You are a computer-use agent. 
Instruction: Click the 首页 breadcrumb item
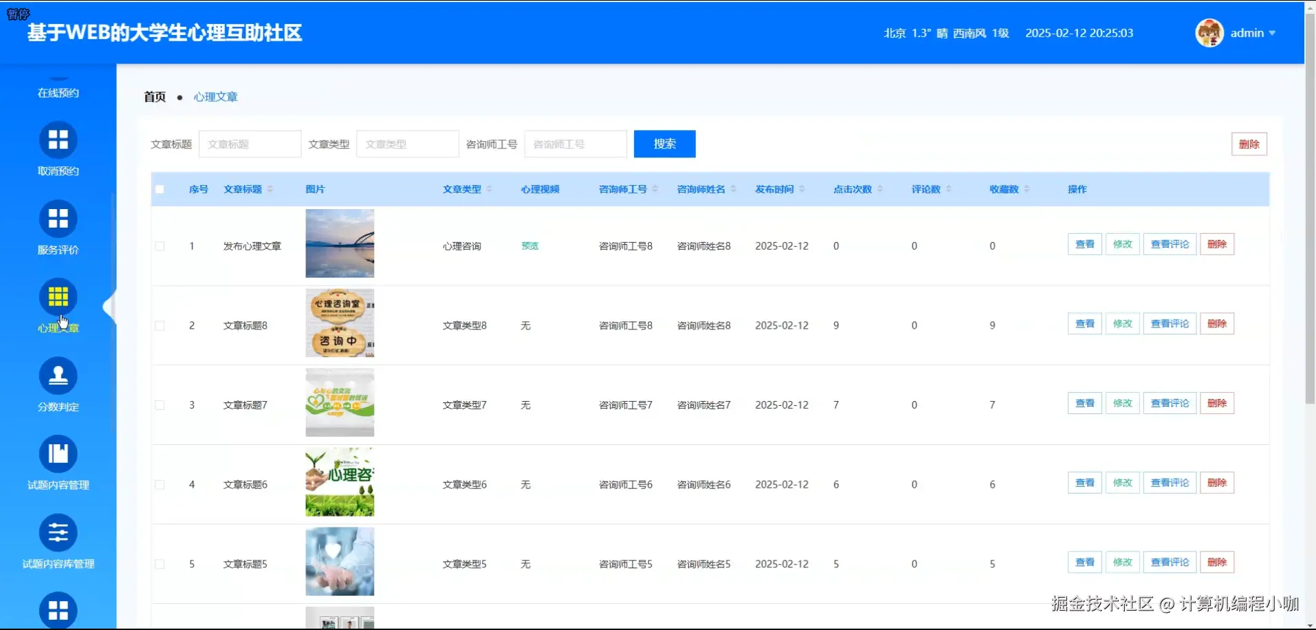[153, 96]
